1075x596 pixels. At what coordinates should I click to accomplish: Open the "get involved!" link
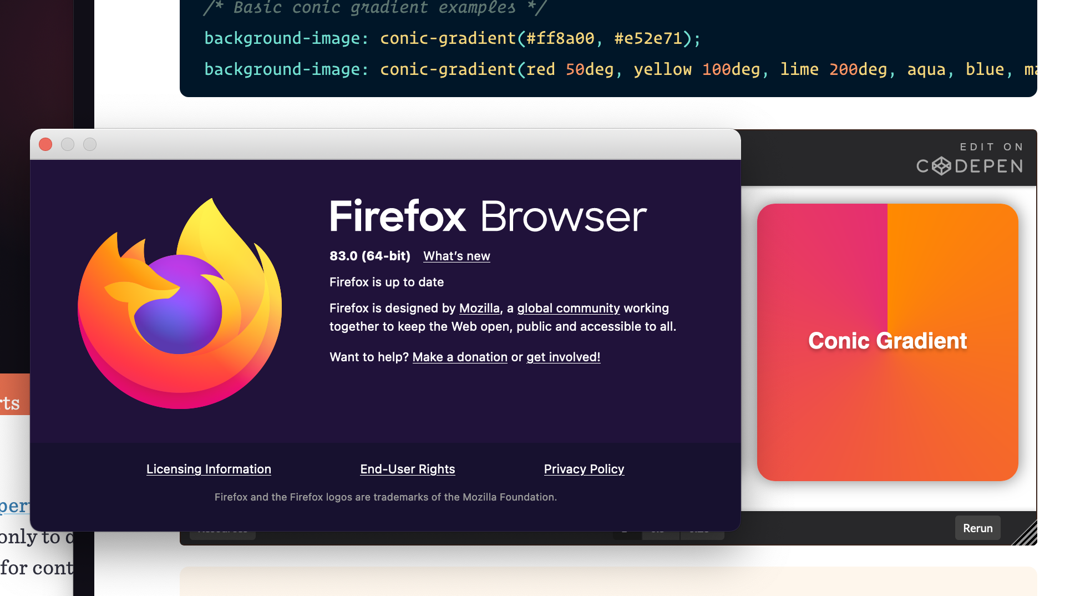tap(563, 357)
